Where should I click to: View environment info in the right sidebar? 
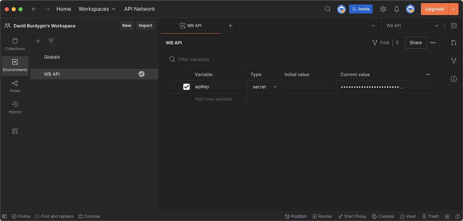pyautogui.click(x=453, y=79)
